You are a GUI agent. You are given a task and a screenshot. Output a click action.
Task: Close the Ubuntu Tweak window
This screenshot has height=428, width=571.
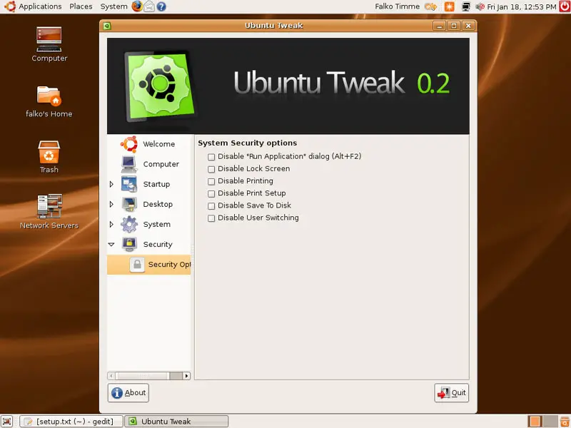pyautogui.click(x=468, y=26)
